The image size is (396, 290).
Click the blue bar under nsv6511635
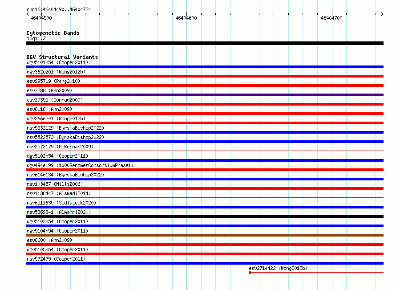click(x=205, y=207)
